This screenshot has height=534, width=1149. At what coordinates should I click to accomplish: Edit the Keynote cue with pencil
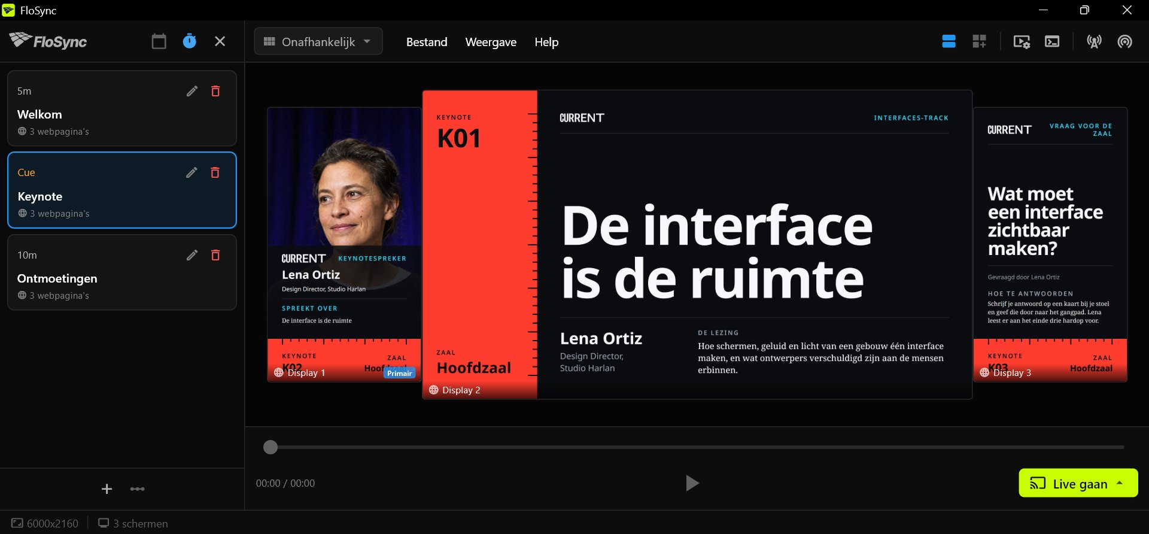[x=191, y=172]
